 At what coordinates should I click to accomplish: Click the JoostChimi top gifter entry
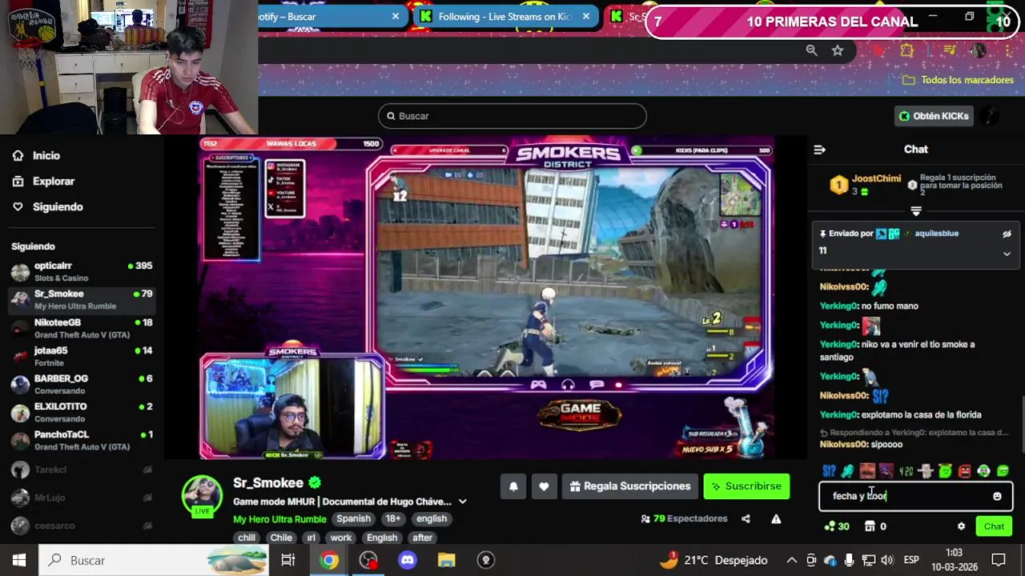864,185
